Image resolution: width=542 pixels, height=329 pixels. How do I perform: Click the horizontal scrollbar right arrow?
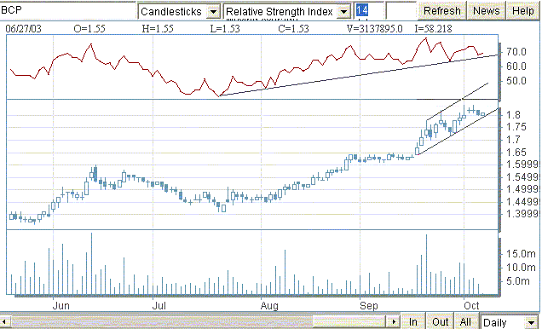coord(394,321)
